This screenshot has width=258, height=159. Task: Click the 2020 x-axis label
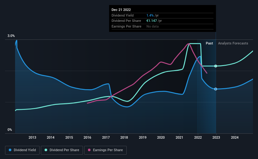click(161, 137)
